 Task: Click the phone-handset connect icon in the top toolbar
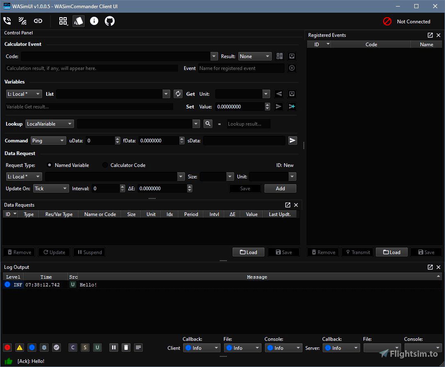[x=7, y=21]
